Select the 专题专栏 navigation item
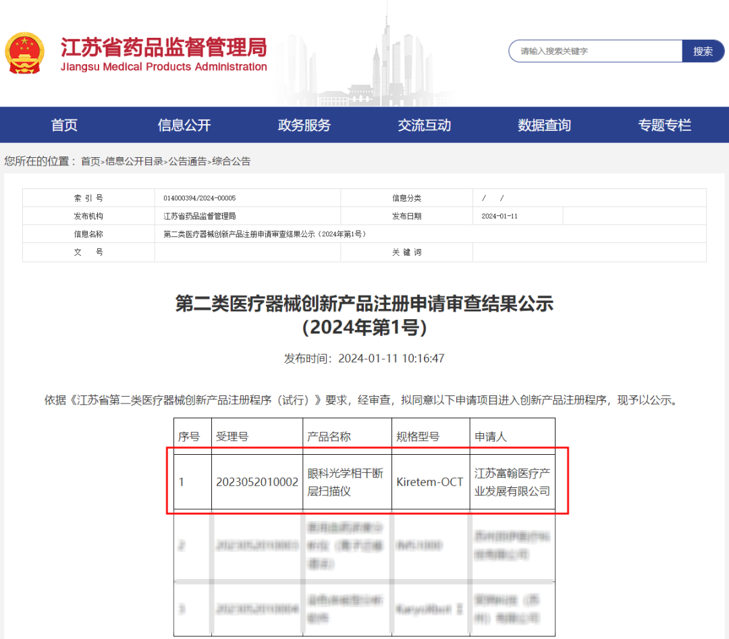This screenshot has width=729, height=639. pos(664,124)
